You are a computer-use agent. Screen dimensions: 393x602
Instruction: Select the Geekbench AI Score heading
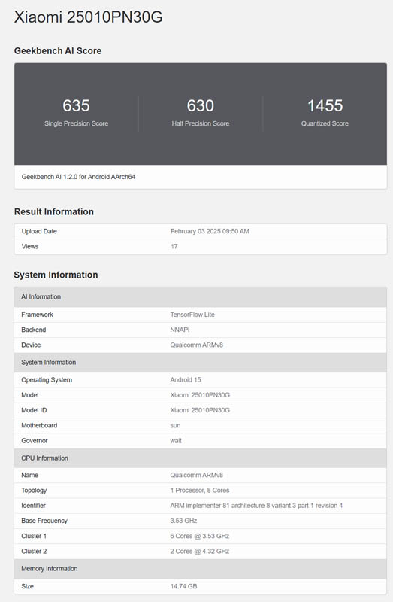[58, 50]
